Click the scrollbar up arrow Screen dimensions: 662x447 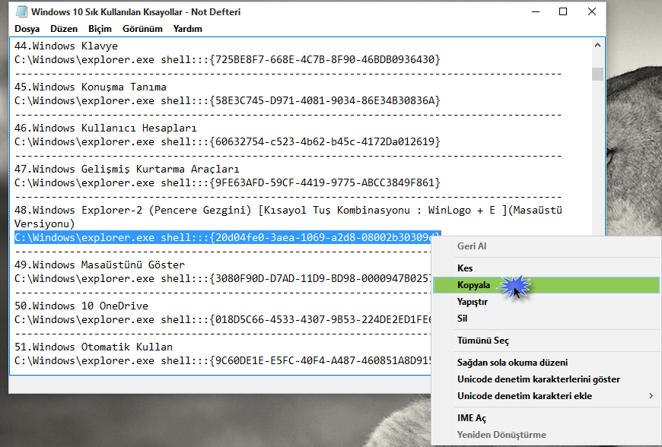coord(597,45)
